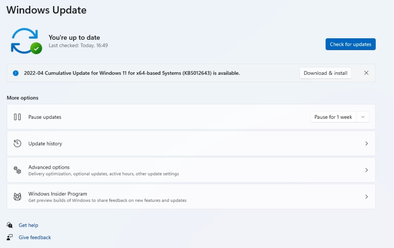Screen dimensions: 394x248
Task: Dismiss the KB5012643 update notification
Action: pos(366,73)
